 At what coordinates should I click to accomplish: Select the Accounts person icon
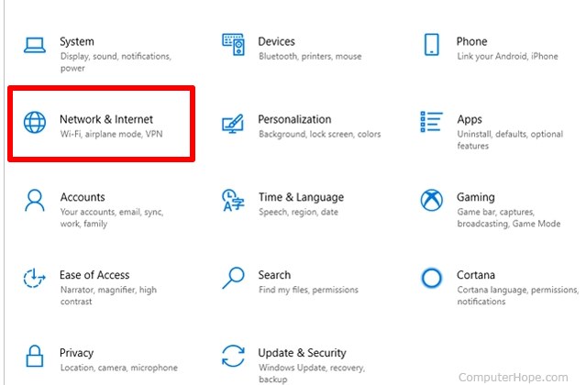[35, 201]
